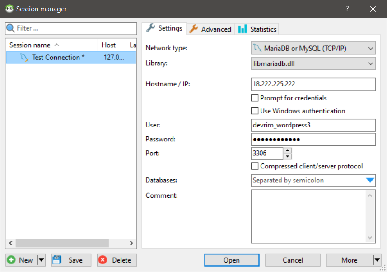The width and height of the screenshot is (387, 272).
Task: Expand the Databases dropdown list
Action: pyautogui.click(x=370, y=181)
